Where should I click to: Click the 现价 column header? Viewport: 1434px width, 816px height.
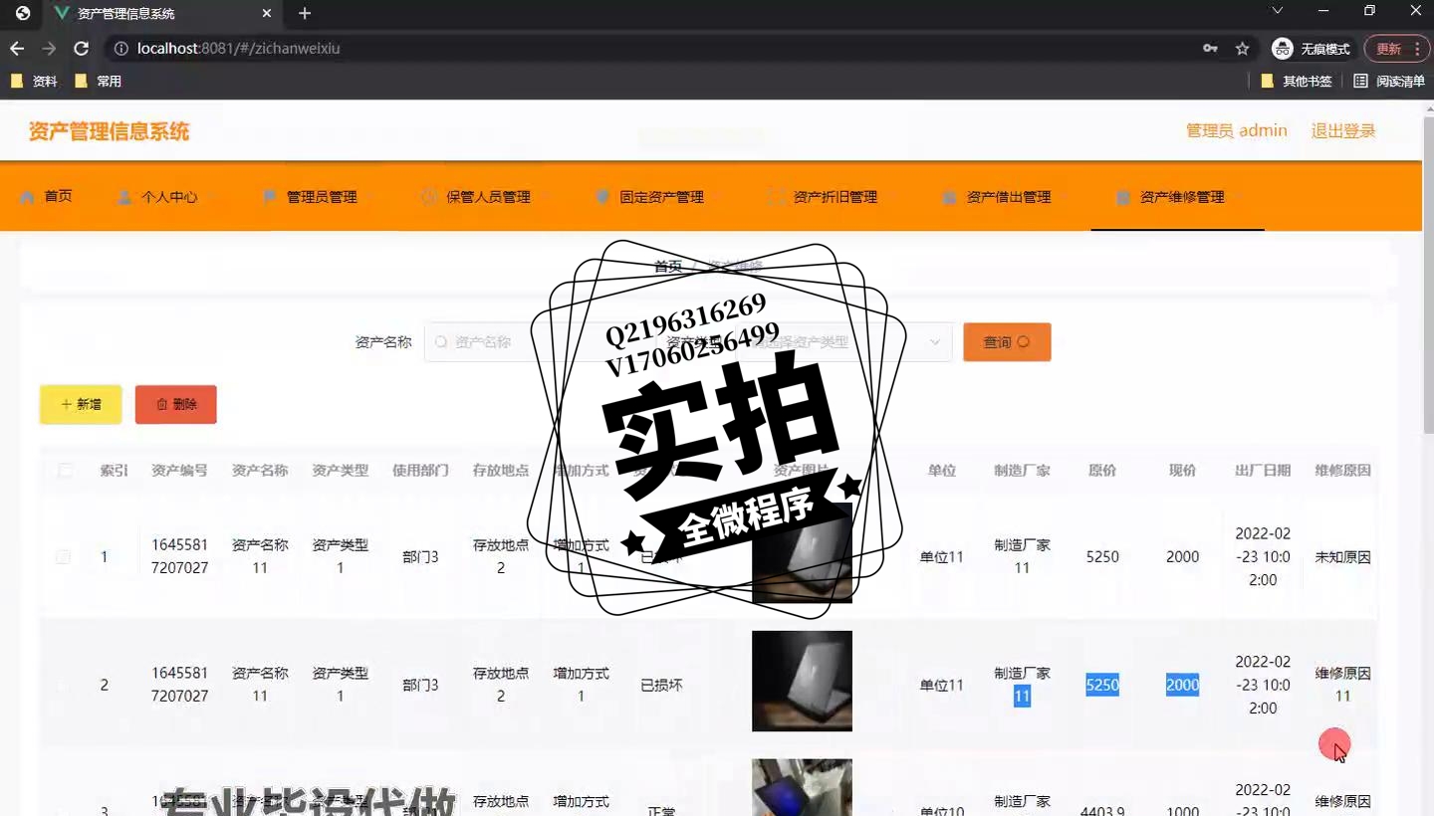click(1182, 470)
